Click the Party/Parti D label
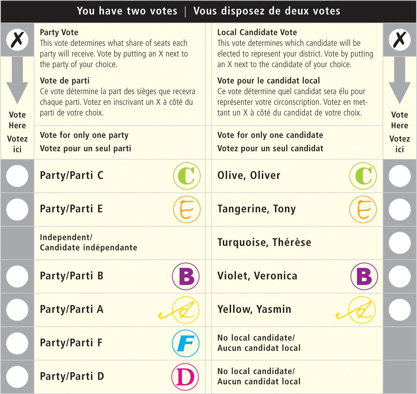This screenshot has height=394, width=417. click(72, 376)
